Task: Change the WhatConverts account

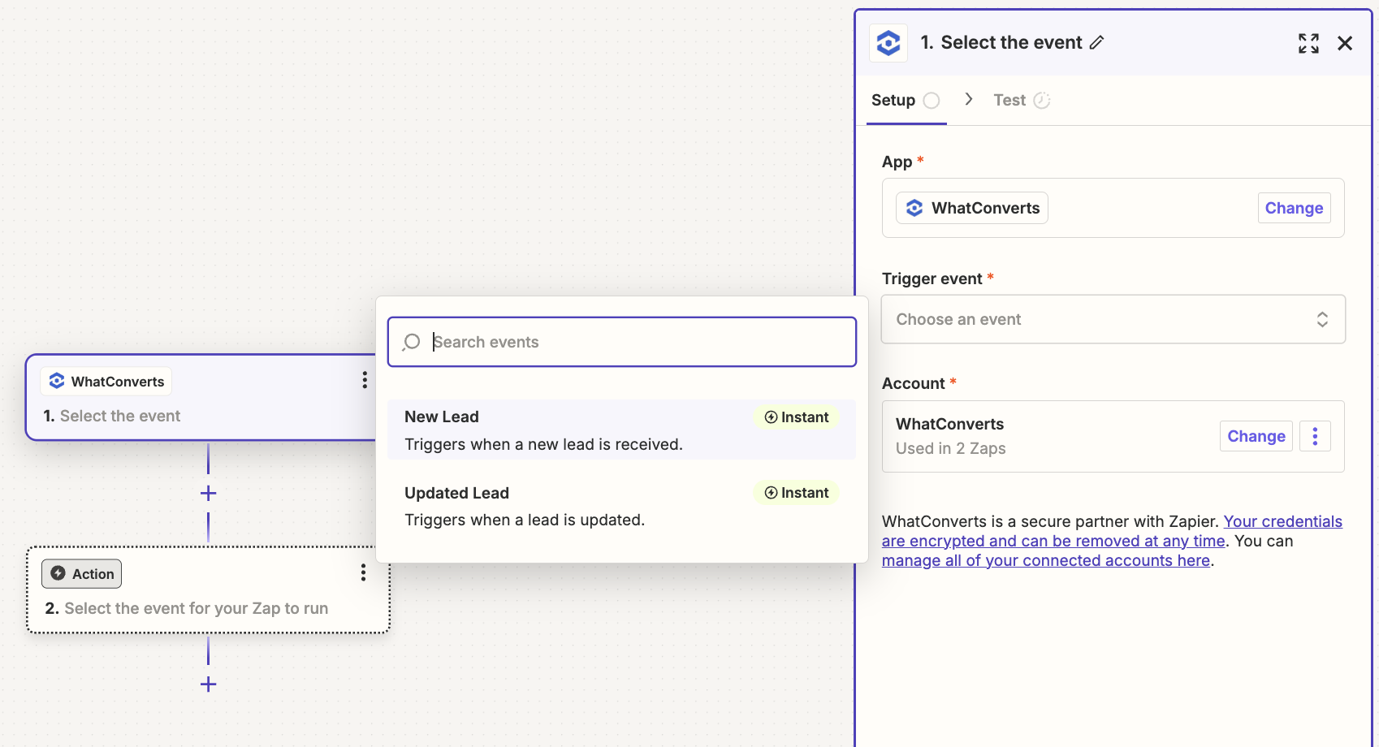Action: point(1256,436)
